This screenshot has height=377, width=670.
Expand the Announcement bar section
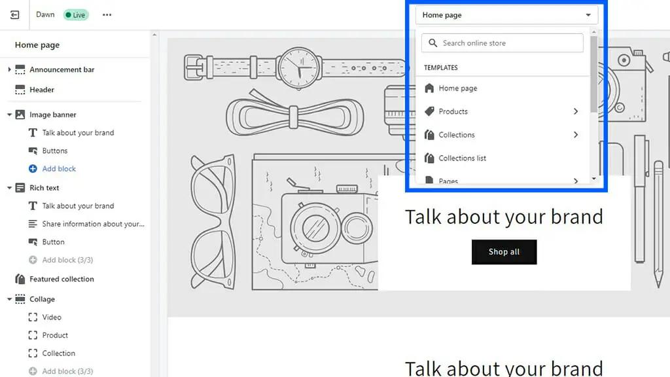[x=9, y=69]
